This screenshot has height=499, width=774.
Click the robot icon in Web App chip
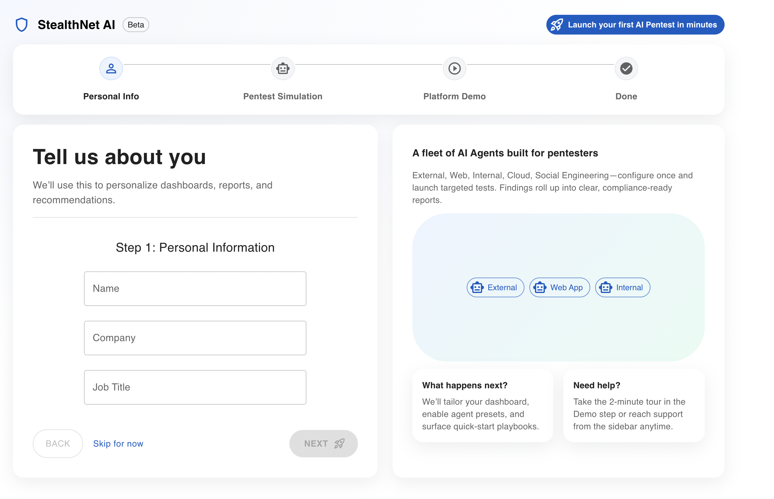pyautogui.click(x=540, y=287)
